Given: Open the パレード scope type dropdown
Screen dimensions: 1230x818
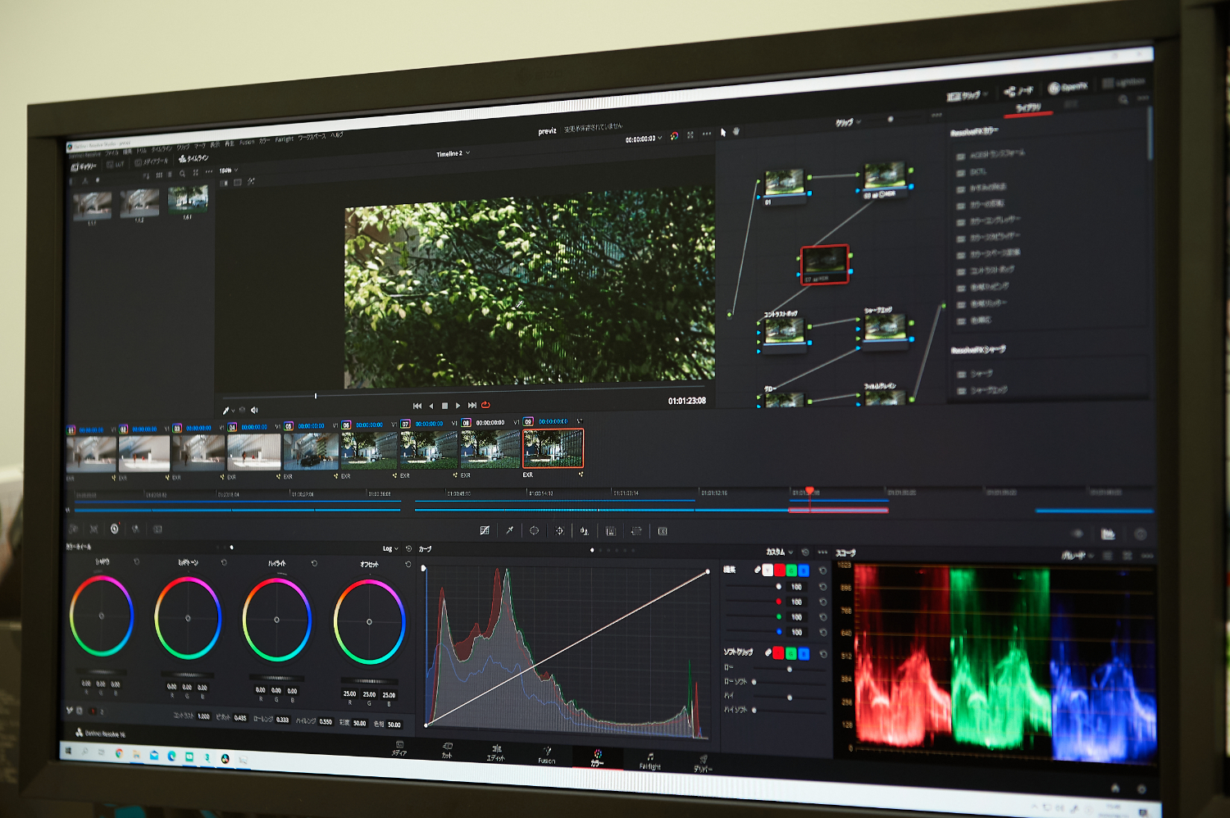Looking at the screenshot, I should [1077, 555].
